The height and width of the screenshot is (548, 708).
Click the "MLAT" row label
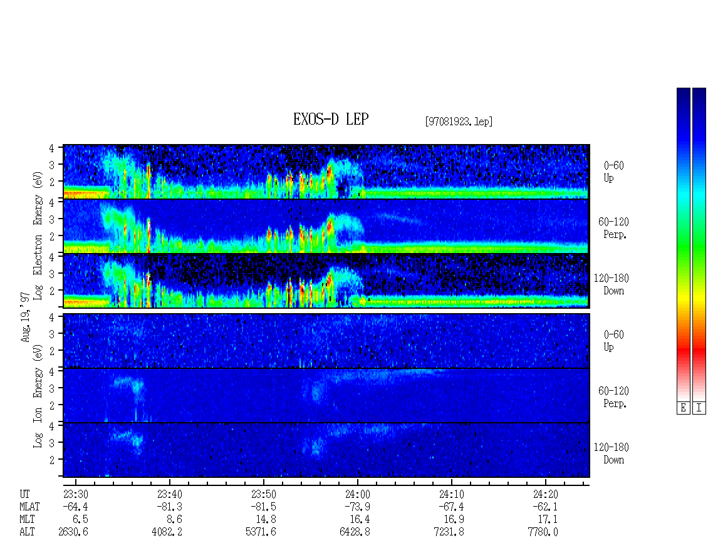(x=29, y=507)
